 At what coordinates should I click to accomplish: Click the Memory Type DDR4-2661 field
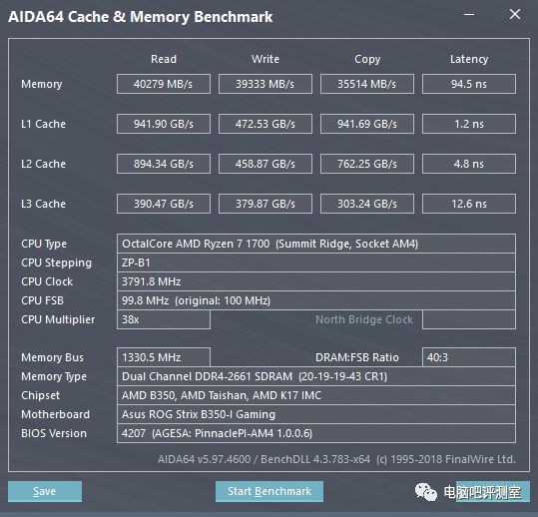point(316,376)
